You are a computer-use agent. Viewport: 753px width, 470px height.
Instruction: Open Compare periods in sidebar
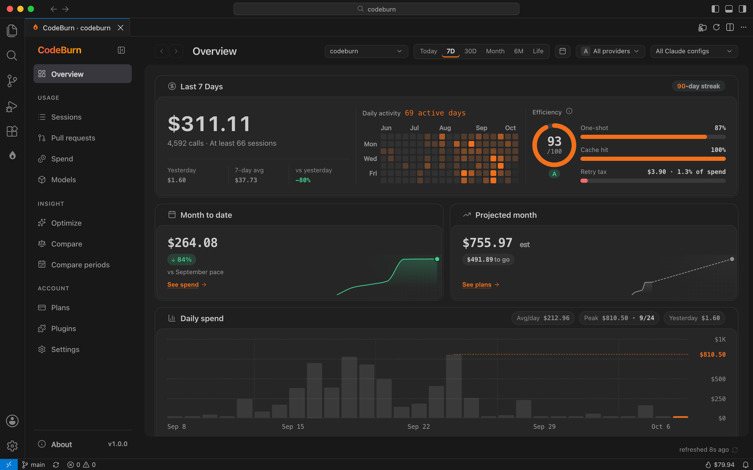point(82,265)
